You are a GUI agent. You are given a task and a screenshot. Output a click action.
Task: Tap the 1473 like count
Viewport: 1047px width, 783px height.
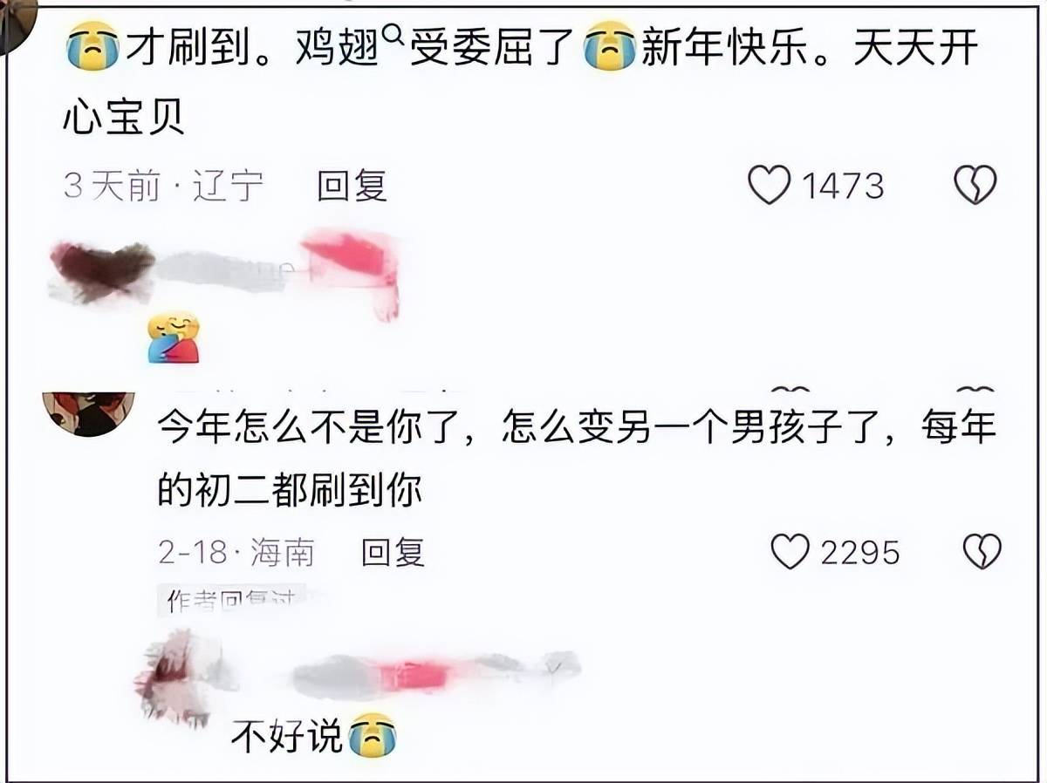point(843,186)
